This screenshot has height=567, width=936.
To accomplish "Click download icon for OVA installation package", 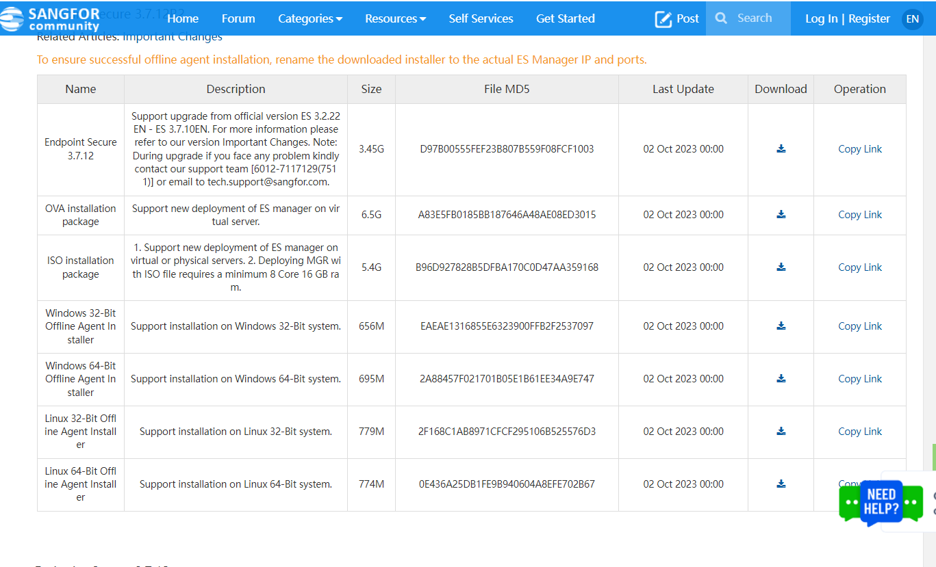I will click(781, 215).
